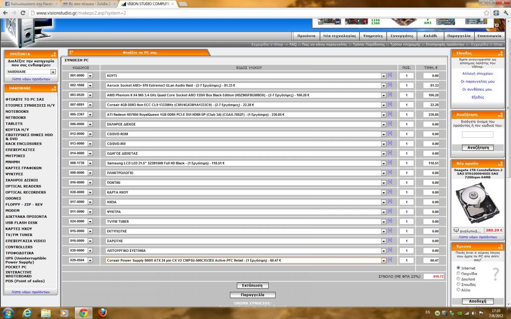
Task: Click the Εκτύπωση button
Action: [253, 285]
